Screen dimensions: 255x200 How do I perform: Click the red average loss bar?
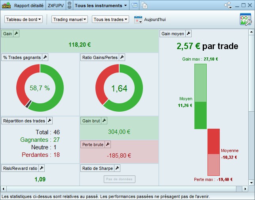coord(213,141)
